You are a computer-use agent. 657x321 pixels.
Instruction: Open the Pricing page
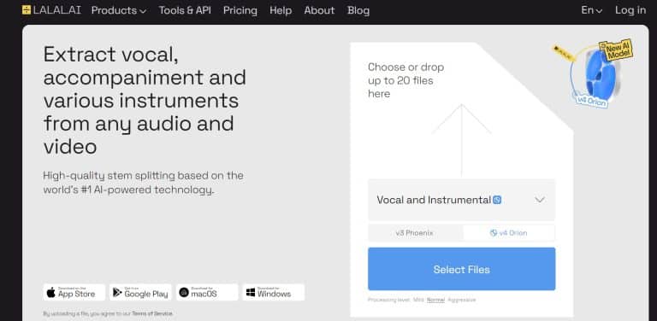(240, 10)
